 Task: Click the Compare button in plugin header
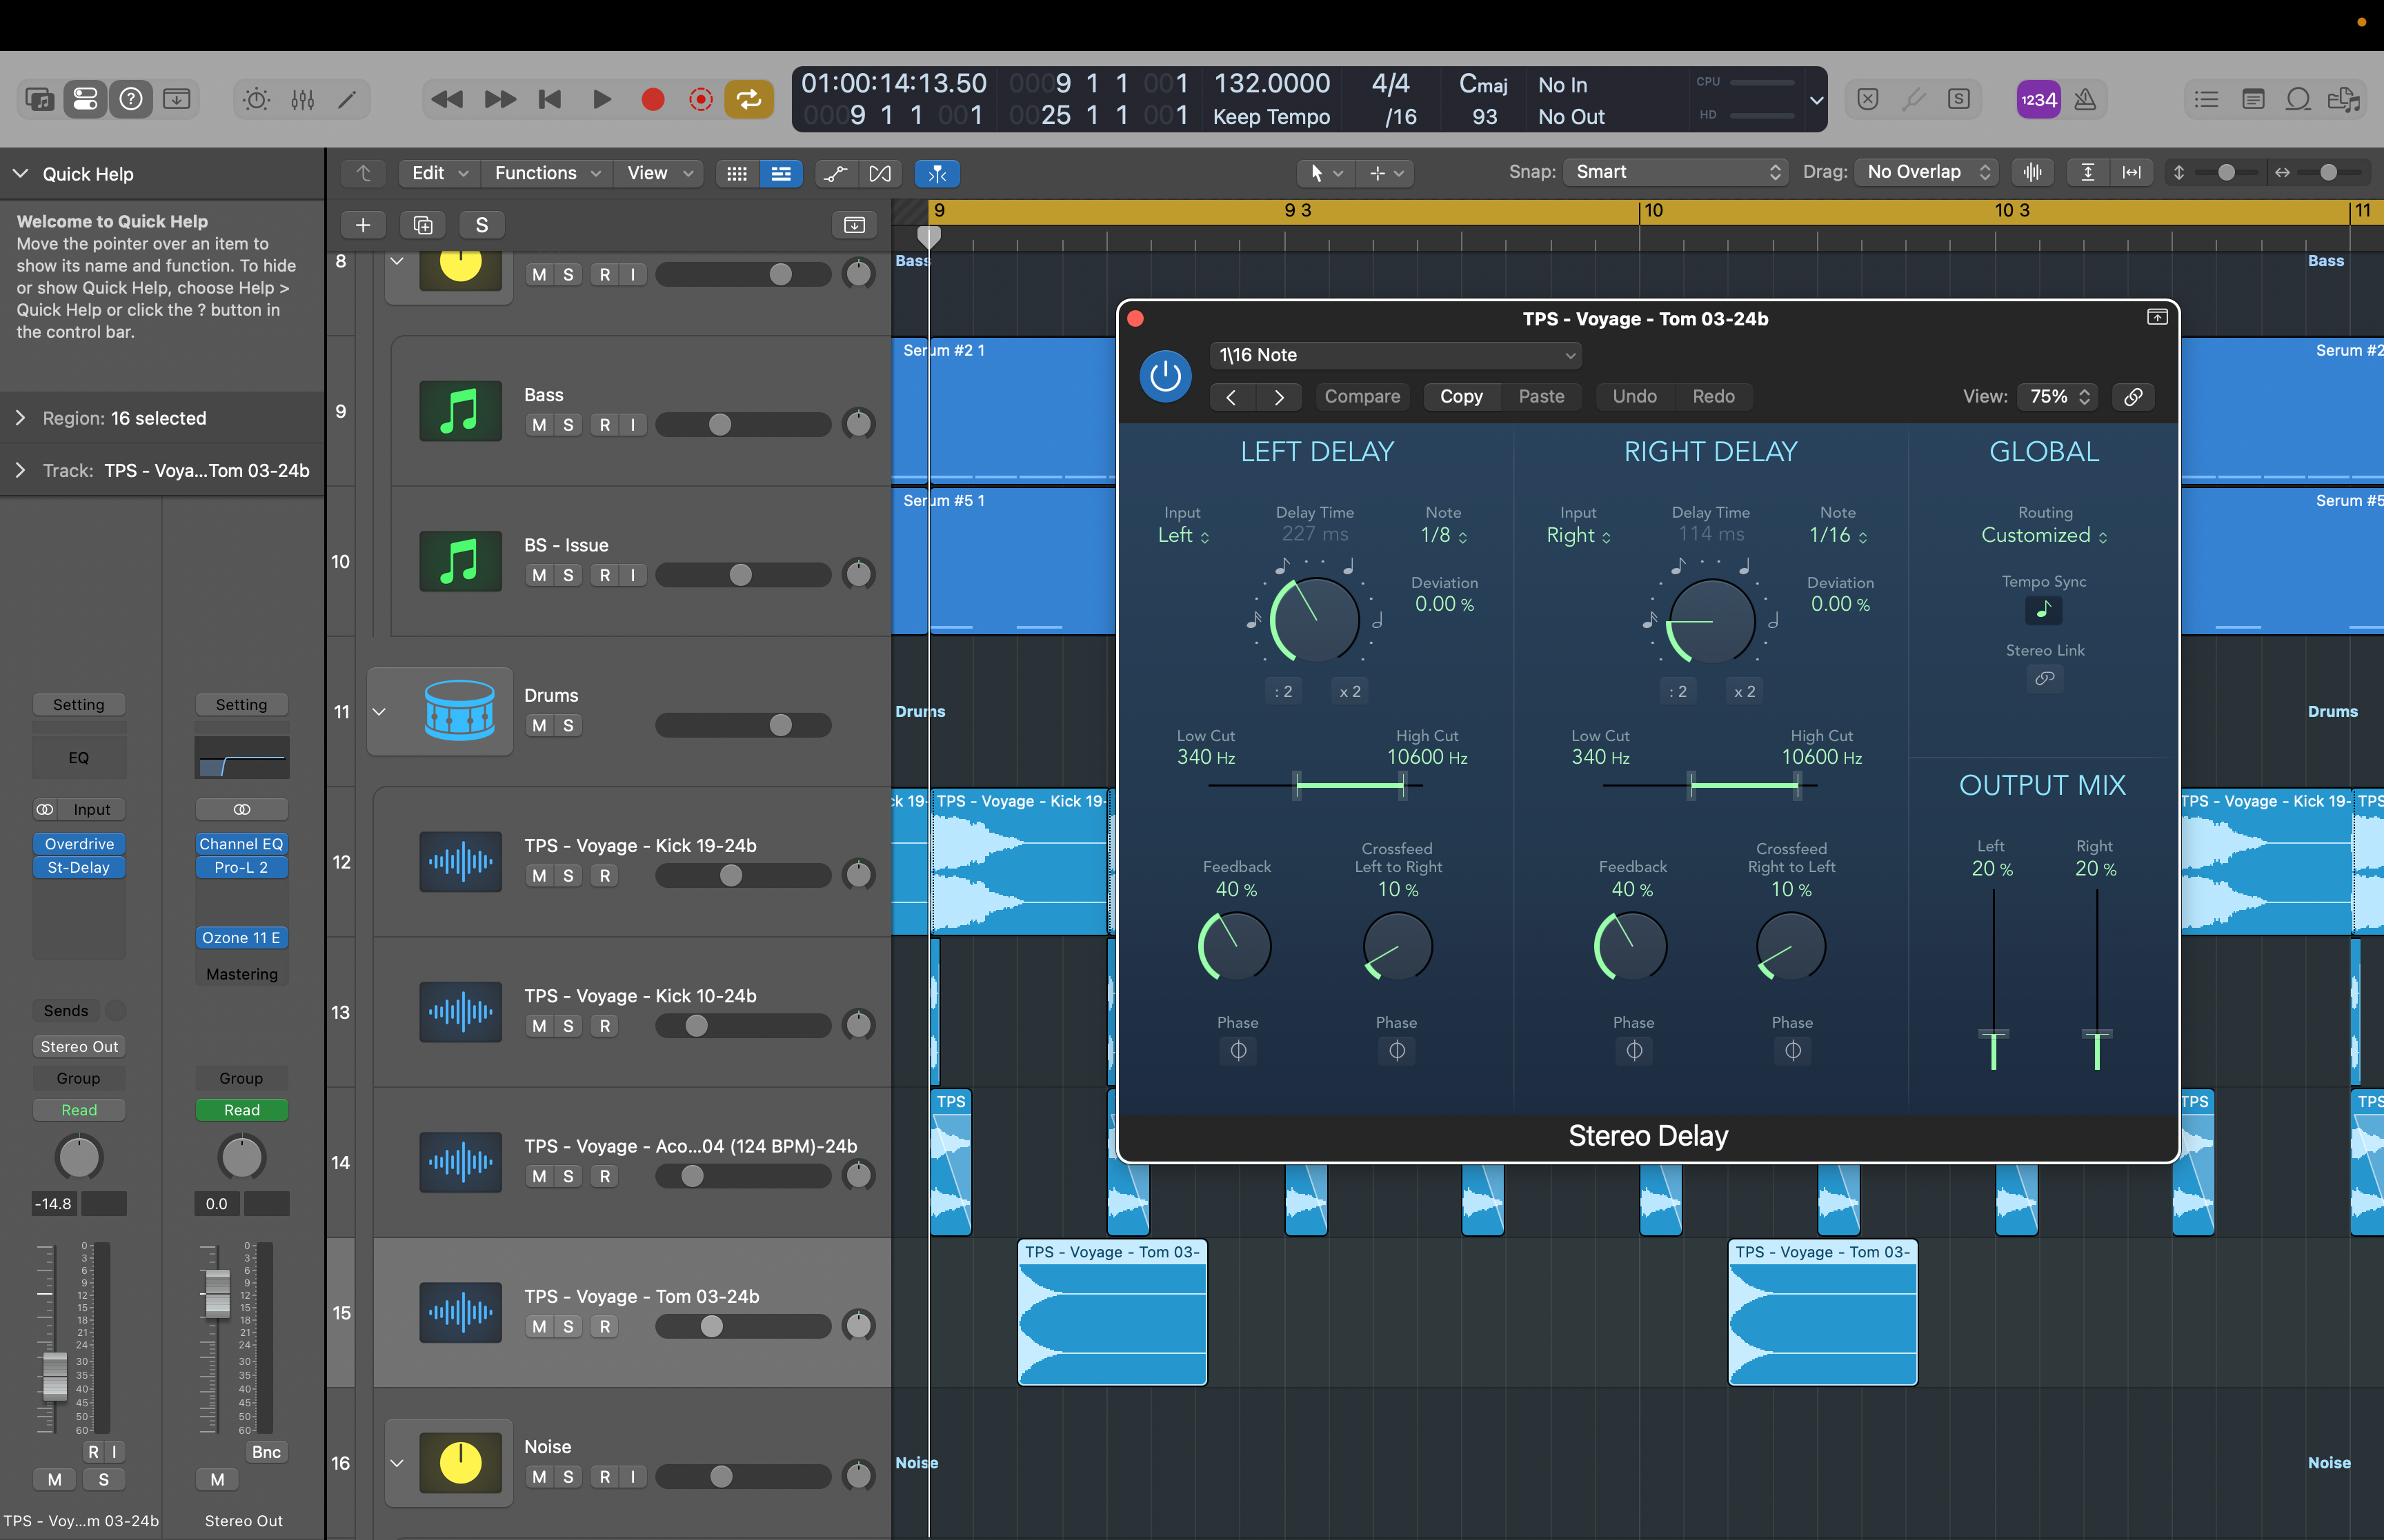pyautogui.click(x=1362, y=397)
